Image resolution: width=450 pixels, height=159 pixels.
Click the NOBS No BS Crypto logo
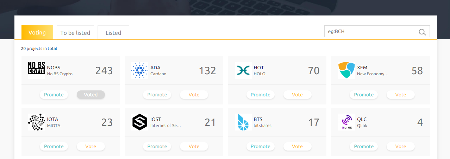(37, 68)
